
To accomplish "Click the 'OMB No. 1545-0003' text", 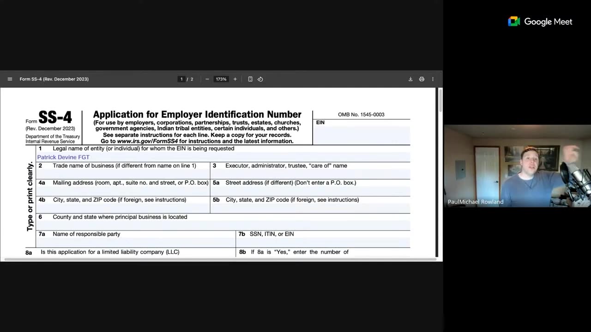I will 361,114.
